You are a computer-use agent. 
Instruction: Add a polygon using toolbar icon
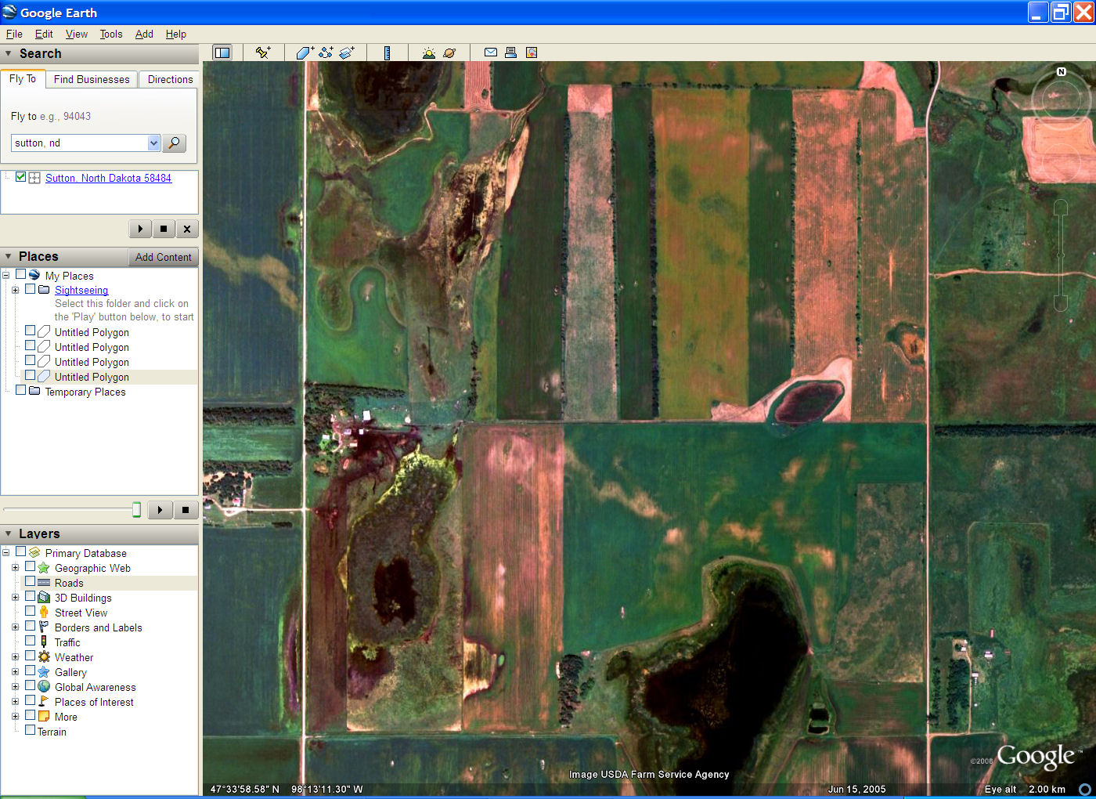[305, 52]
